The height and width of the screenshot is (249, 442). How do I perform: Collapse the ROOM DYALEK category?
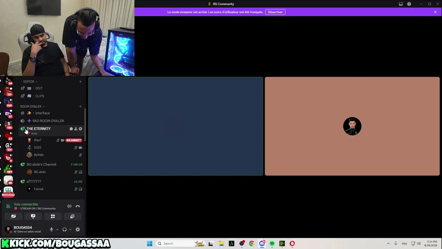32,107
